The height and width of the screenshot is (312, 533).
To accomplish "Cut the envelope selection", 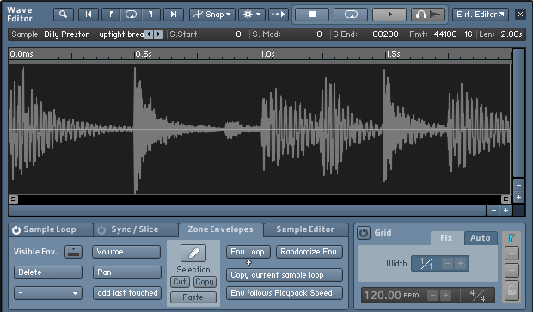I will click(180, 282).
